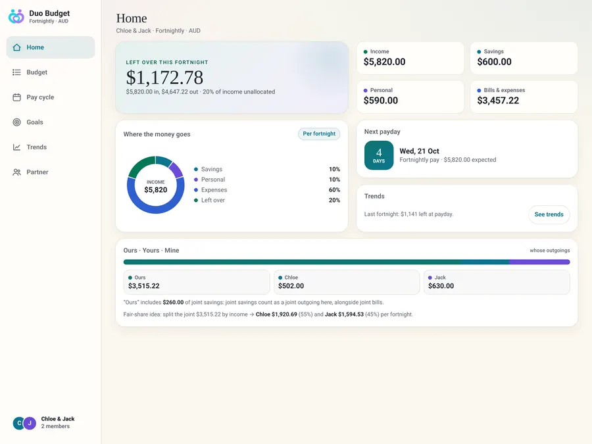Screen dimensions: 592x444
Task: Toggle the Per fortnight pill
Action: click(x=319, y=134)
